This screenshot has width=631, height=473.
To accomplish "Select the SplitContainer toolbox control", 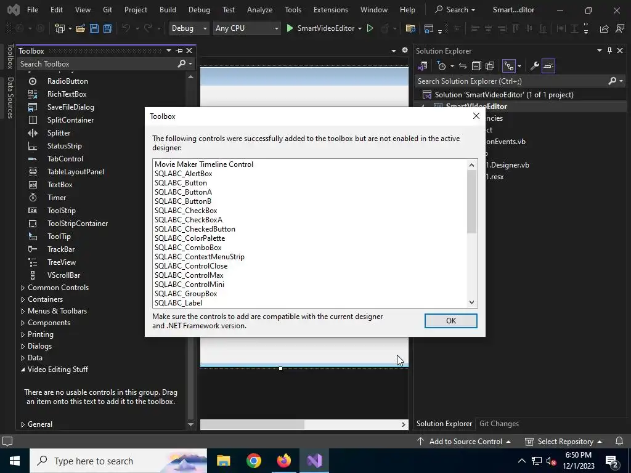I will coord(70,120).
